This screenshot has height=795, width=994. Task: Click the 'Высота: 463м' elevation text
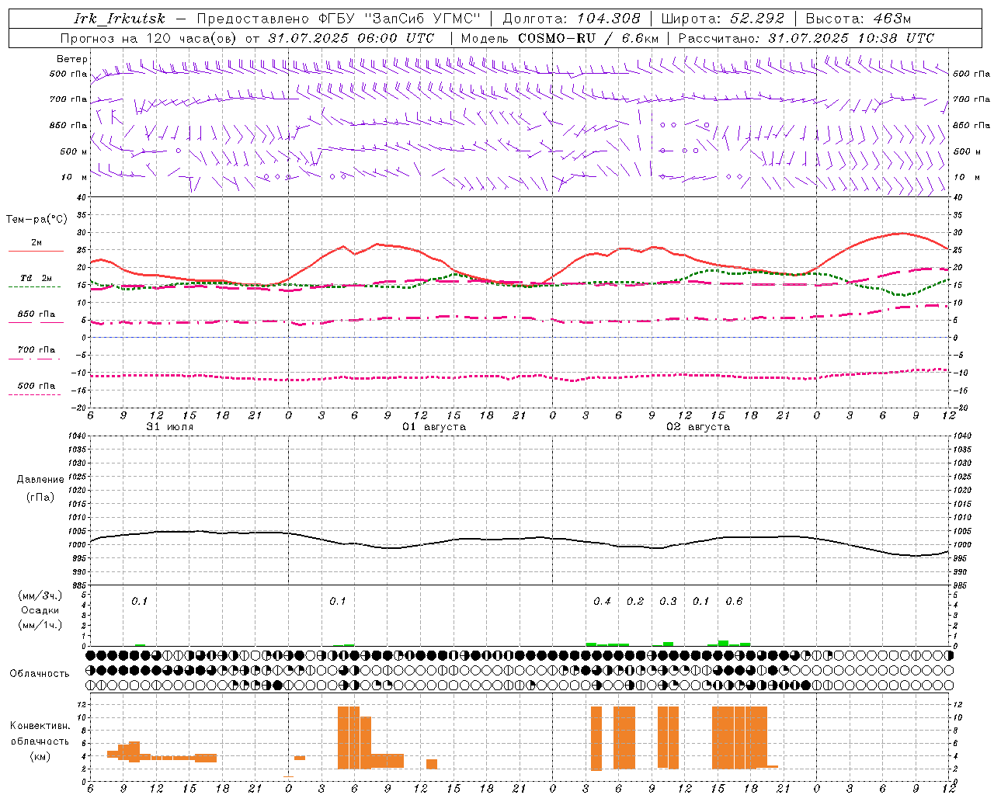click(x=858, y=19)
